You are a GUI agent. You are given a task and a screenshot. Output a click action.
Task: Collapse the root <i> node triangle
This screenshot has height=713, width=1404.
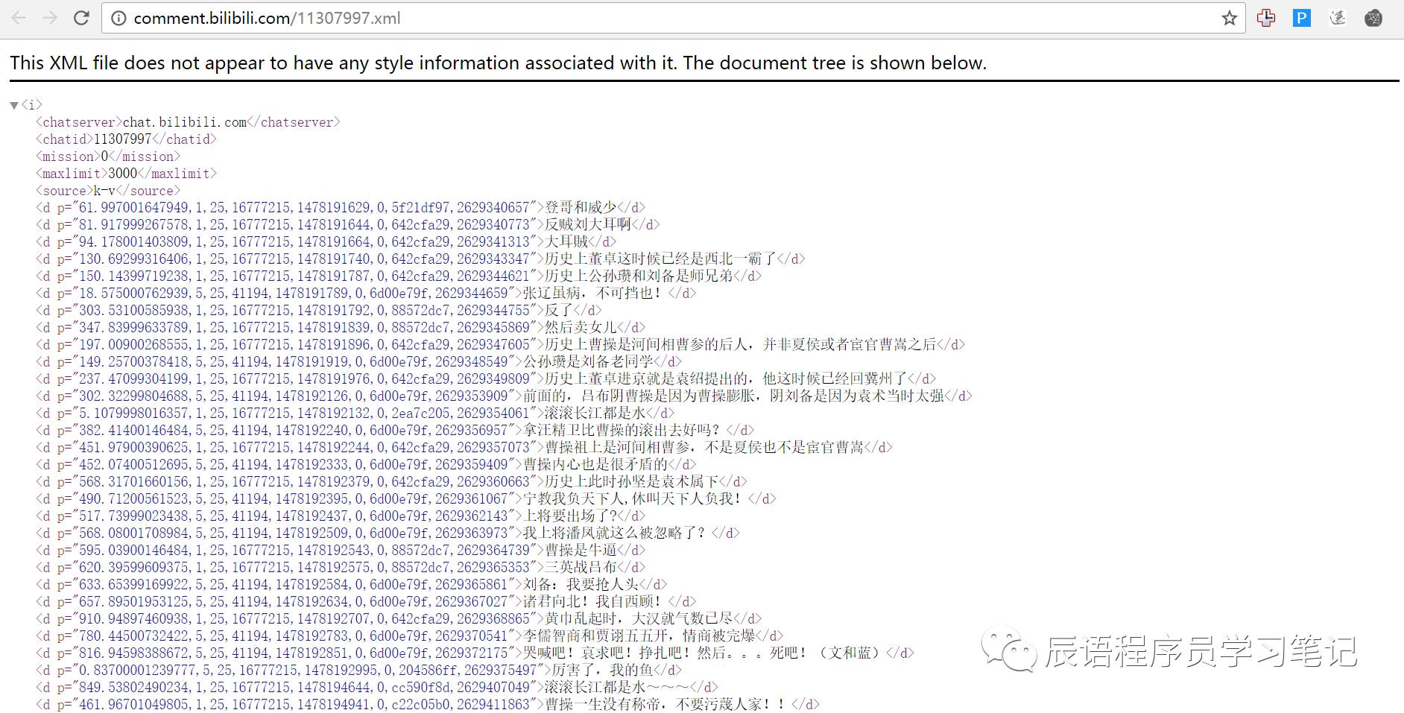tap(14, 105)
